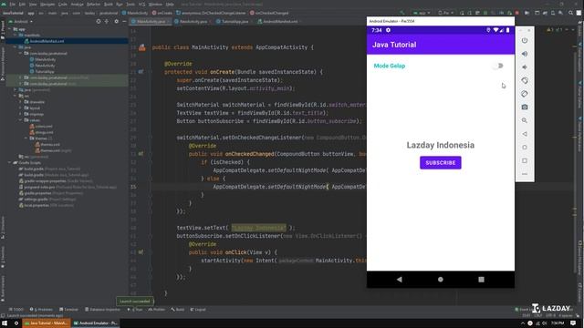Open themes.xml (night) in project tree
The width and height of the screenshot is (584, 328).
53,150
